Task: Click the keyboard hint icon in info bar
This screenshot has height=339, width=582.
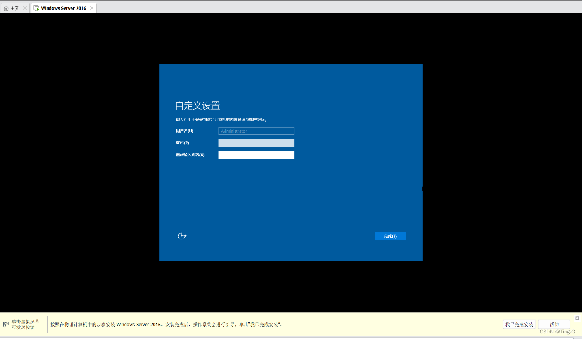Action: tap(6, 324)
